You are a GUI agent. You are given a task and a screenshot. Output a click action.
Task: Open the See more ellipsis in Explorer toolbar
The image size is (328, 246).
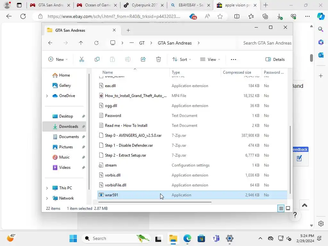point(234,59)
